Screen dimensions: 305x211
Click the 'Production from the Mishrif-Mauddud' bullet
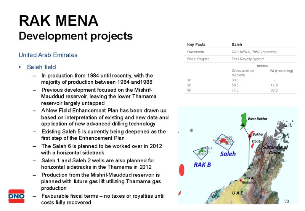(x=101, y=181)
